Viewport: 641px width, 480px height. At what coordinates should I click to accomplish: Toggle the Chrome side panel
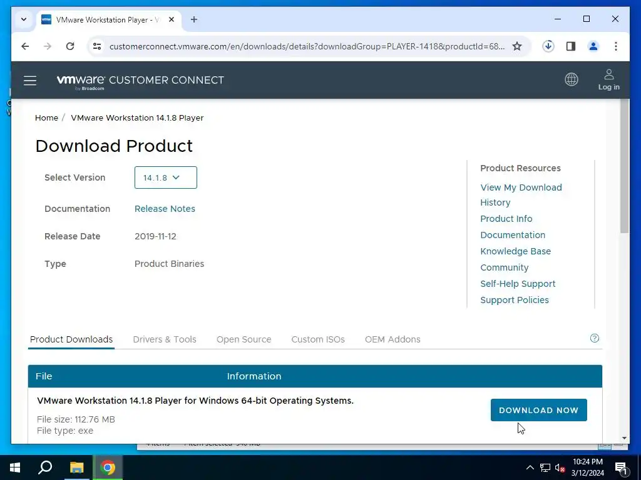(x=571, y=46)
